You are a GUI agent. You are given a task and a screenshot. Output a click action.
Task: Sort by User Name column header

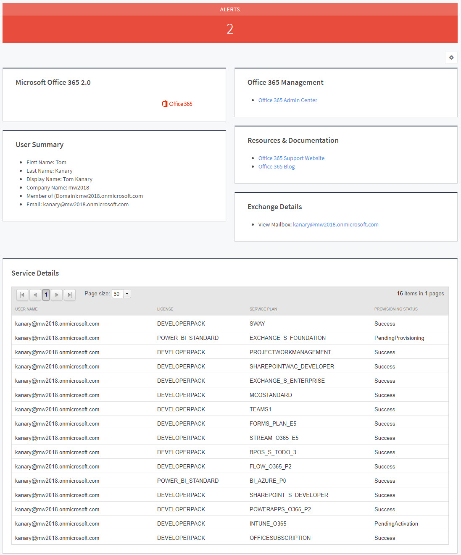click(26, 309)
